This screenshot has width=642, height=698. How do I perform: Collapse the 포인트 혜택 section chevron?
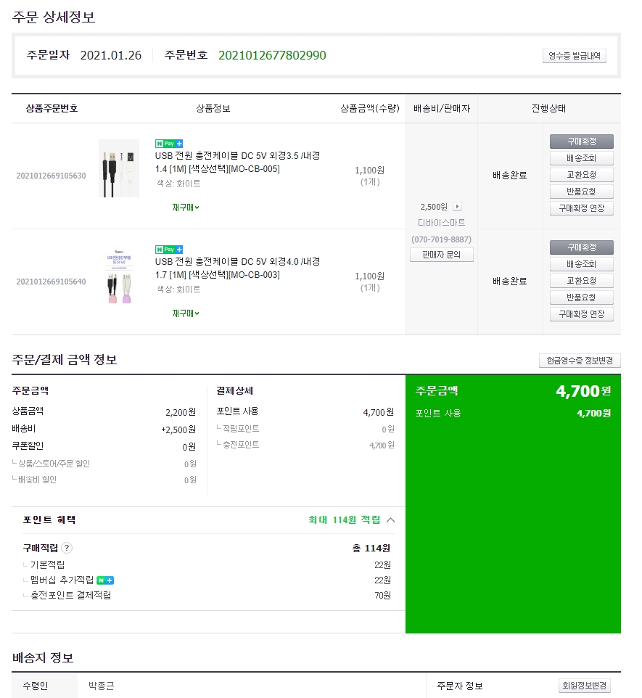point(391,520)
